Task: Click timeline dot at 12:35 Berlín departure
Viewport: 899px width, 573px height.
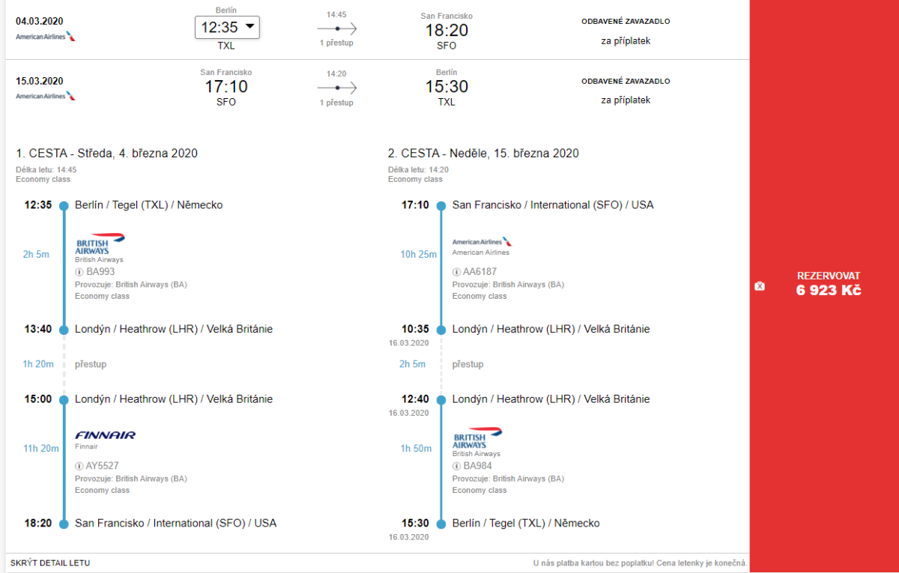Action: [x=64, y=205]
